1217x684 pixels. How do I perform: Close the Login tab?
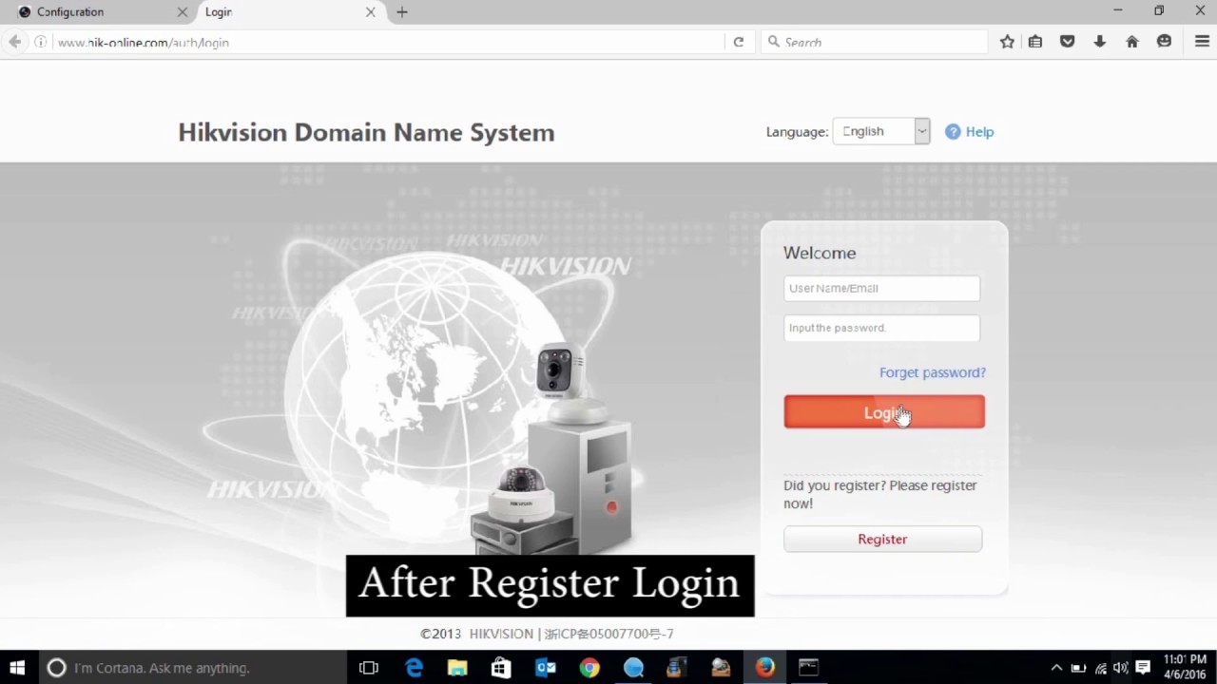[371, 12]
